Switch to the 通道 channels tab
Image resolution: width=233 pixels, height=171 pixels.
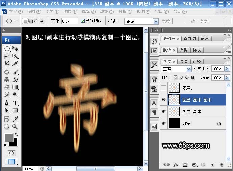tap(183, 61)
